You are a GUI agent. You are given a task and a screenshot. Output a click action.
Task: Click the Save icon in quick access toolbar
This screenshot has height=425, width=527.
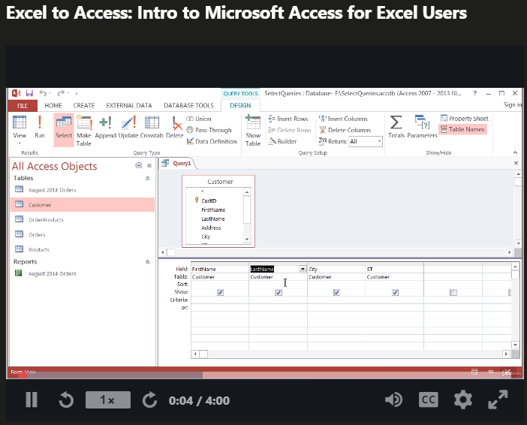tap(29, 93)
